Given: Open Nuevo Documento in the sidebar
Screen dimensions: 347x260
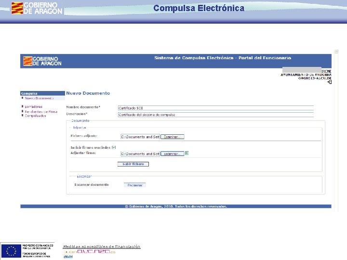Looking at the screenshot, I should click(39, 98).
